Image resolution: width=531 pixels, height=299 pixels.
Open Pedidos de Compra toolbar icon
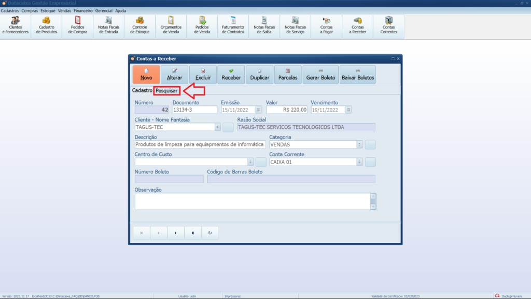click(78, 25)
